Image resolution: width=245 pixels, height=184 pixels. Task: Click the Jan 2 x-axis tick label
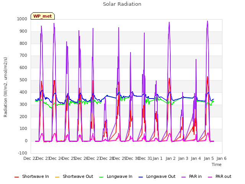[x=170, y=158]
